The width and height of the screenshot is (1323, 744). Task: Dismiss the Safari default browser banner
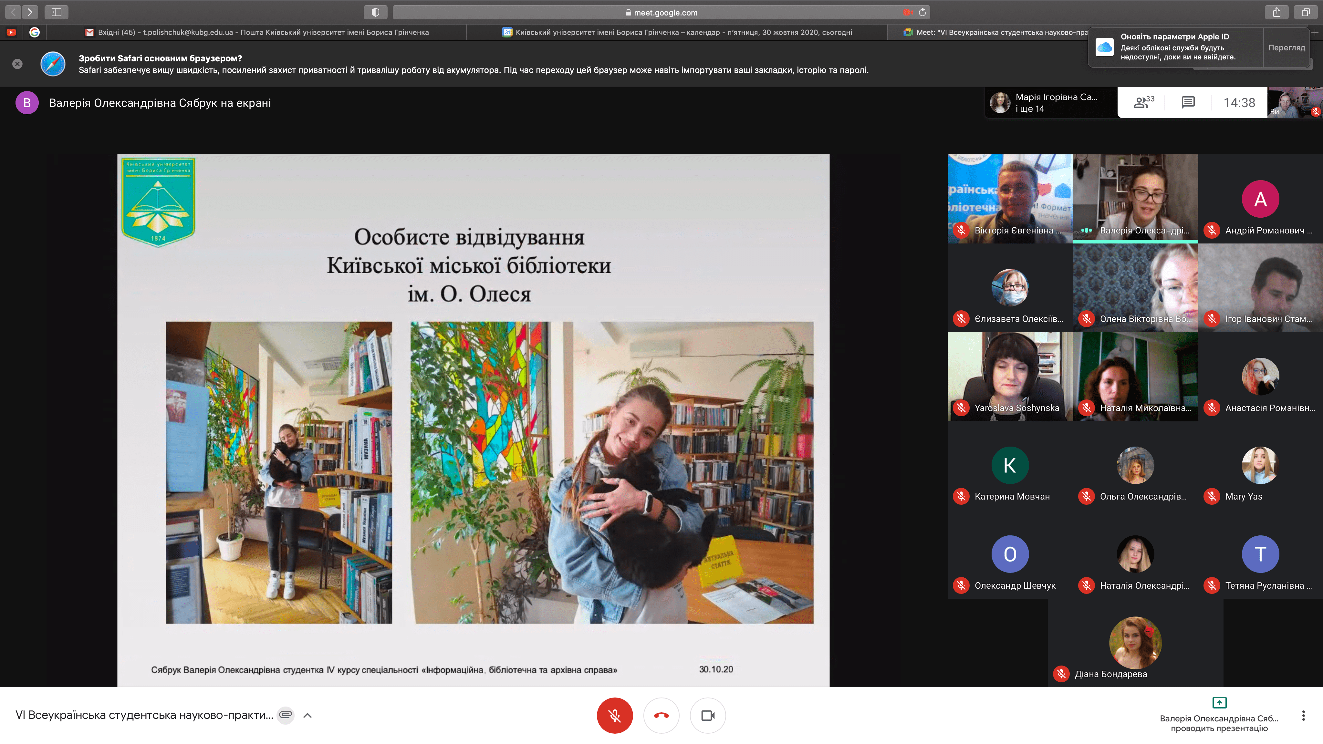point(17,64)
